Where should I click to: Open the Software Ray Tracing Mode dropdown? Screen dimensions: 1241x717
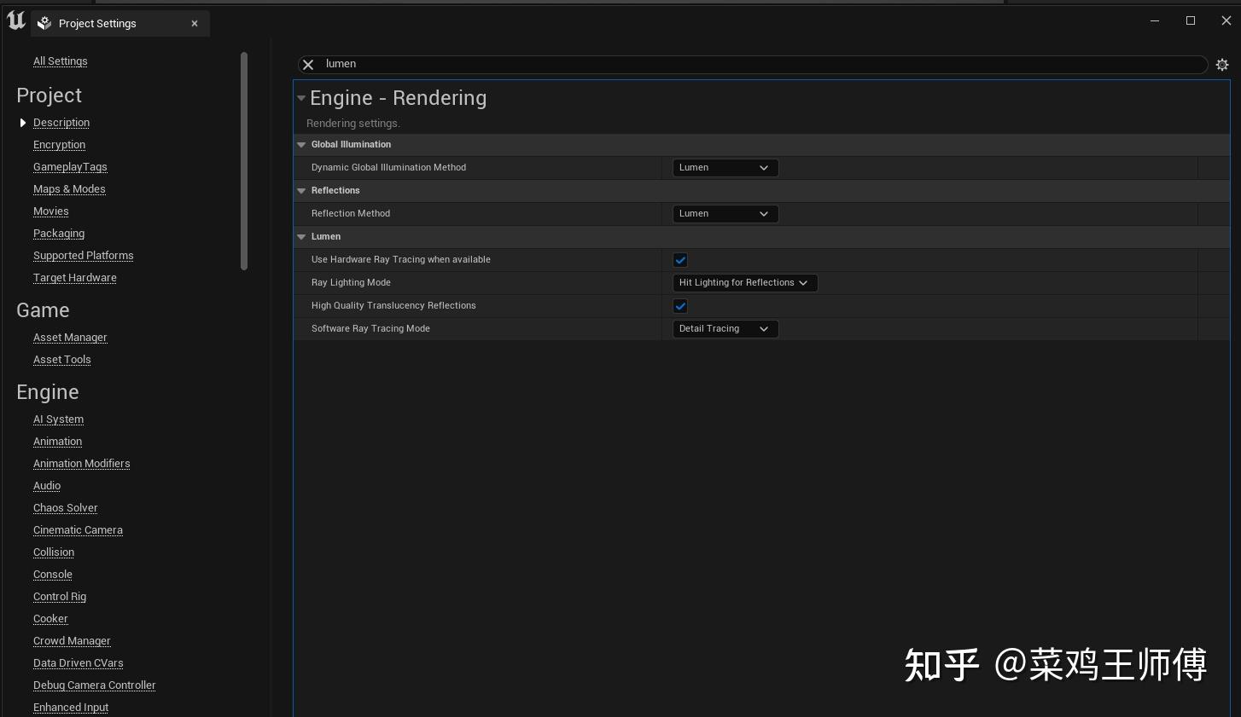pyautogui.click(x=724, y=328)
